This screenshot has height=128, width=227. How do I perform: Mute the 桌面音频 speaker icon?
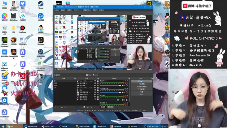click(123, 100)
